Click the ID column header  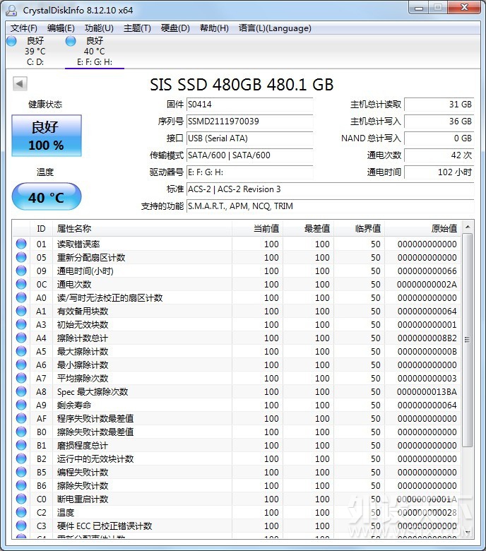pyautogui.click(x=41, y=229)
